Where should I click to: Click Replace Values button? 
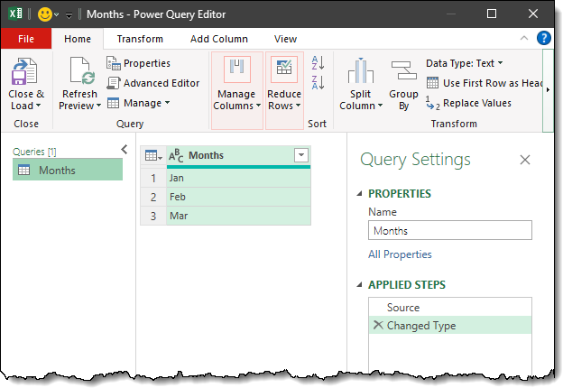[x=469, y=103]
